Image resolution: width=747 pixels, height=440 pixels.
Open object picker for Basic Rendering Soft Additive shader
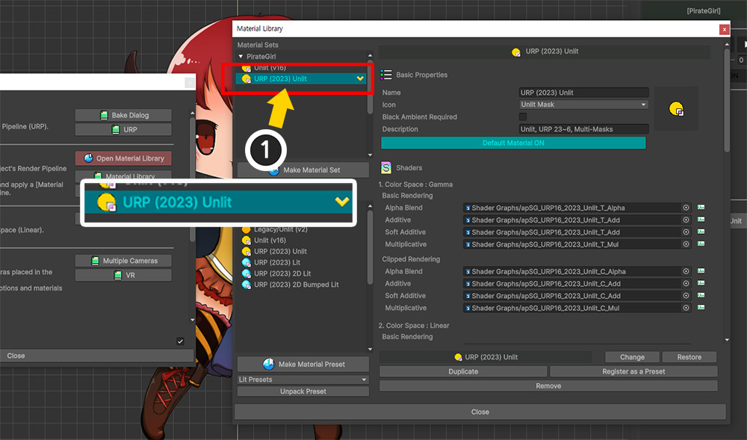point(686,232)
